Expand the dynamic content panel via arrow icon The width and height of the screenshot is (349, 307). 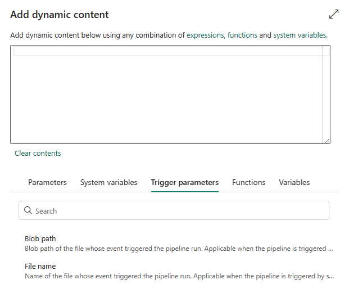point(334,14)
